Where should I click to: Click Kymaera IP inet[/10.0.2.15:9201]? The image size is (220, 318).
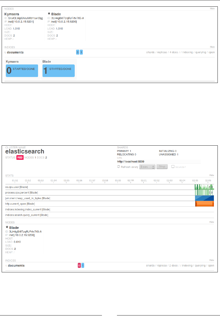21,22
